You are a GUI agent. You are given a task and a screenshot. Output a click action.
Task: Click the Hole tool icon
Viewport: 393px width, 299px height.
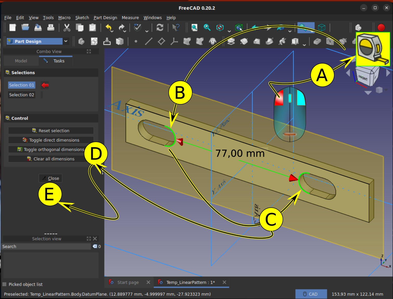point(330,41)
